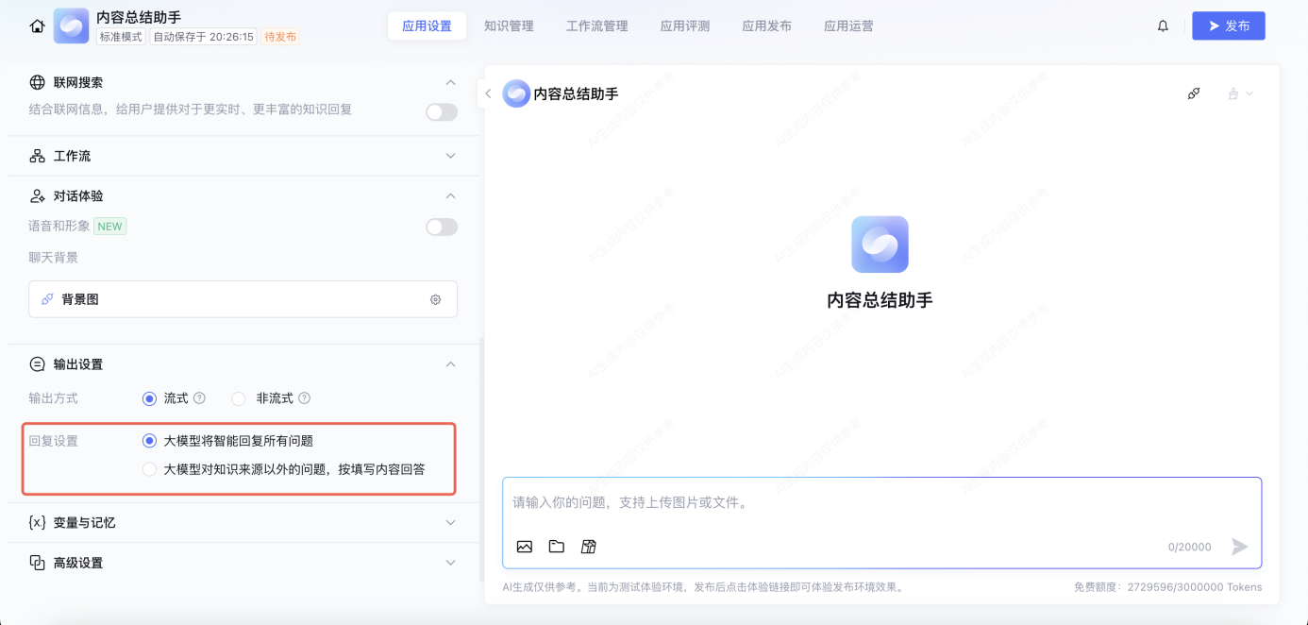1308x625 pixels.
Task: Open the background image settings gear
Action: (435, 299)
